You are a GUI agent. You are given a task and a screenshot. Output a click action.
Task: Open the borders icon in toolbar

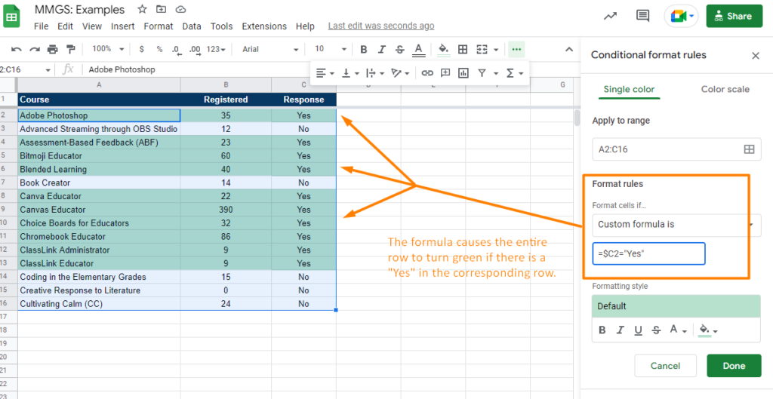pos(463,49)
